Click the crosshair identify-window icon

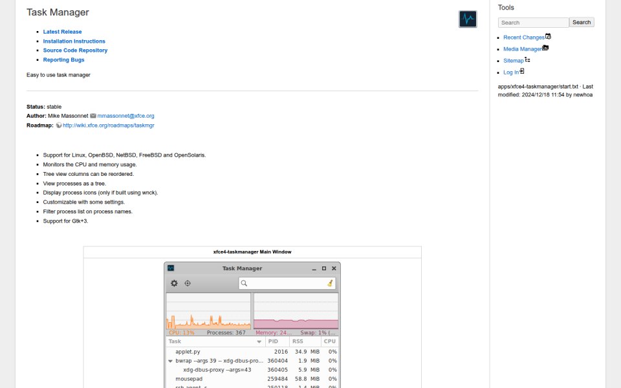(x=188, y=283)
